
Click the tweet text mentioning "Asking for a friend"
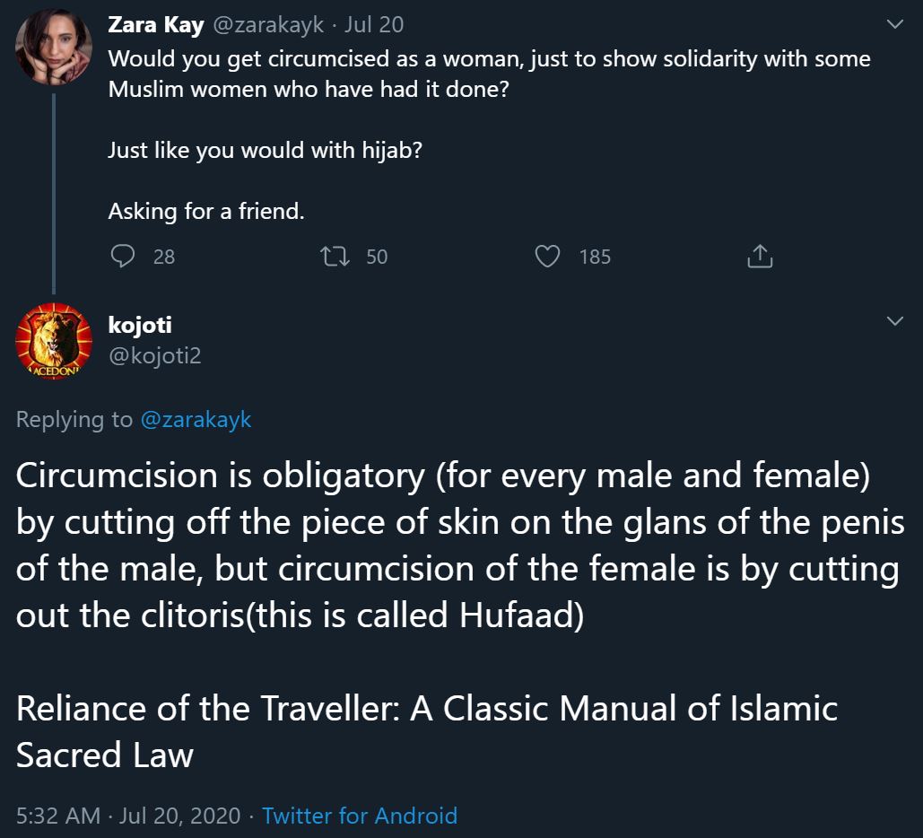[x=206, y=211]
